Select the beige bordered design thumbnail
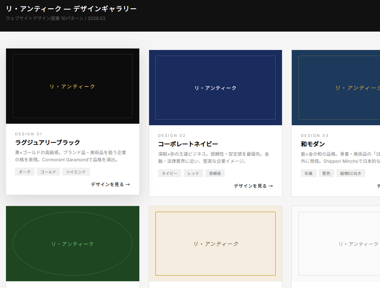Image resolution: width=380 pixels, height=288 pixels. (215, 244)
